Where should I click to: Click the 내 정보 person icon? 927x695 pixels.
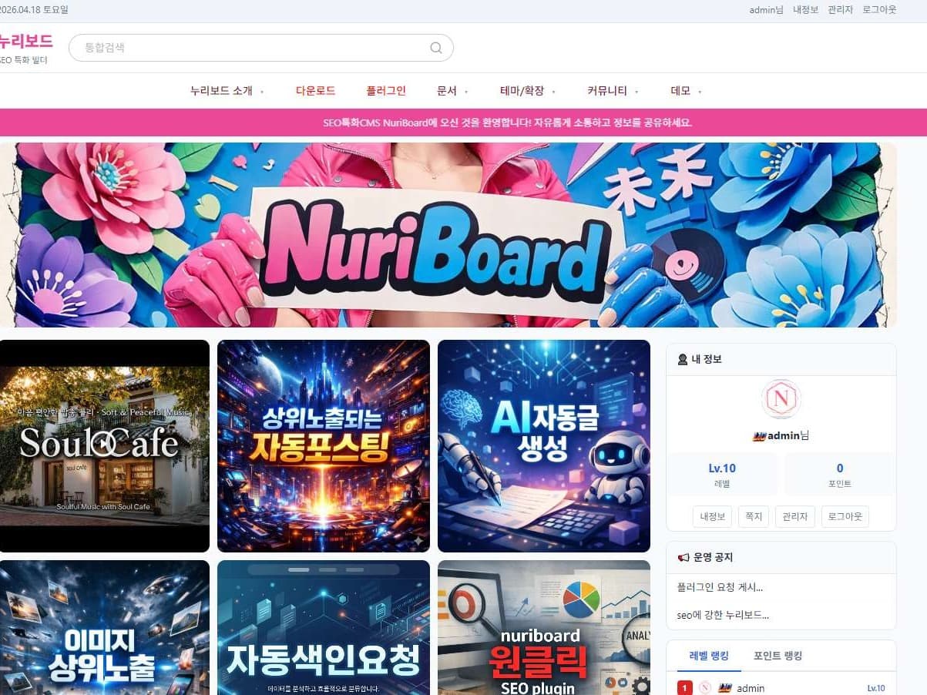click(682, 359)
